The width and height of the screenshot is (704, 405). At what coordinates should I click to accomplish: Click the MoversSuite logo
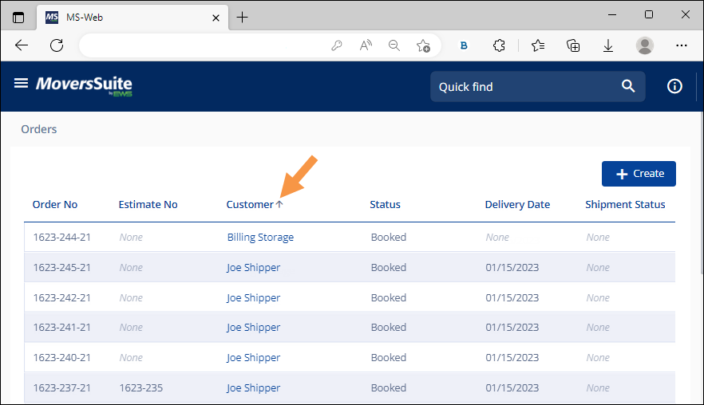[x=84, y=85]
